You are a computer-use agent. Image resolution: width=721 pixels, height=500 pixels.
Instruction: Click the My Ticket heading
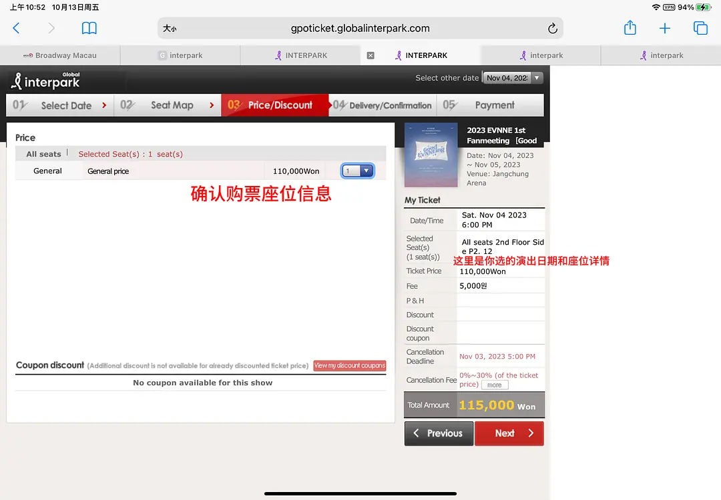(422, 200)
